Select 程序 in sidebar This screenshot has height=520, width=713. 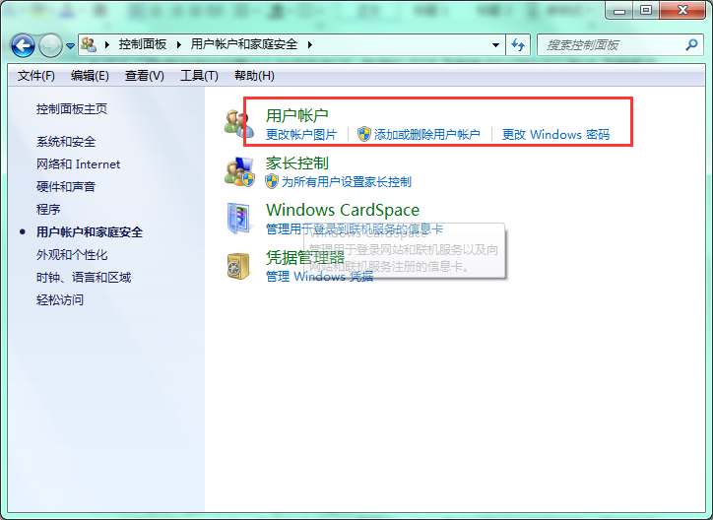coord(48,210)
